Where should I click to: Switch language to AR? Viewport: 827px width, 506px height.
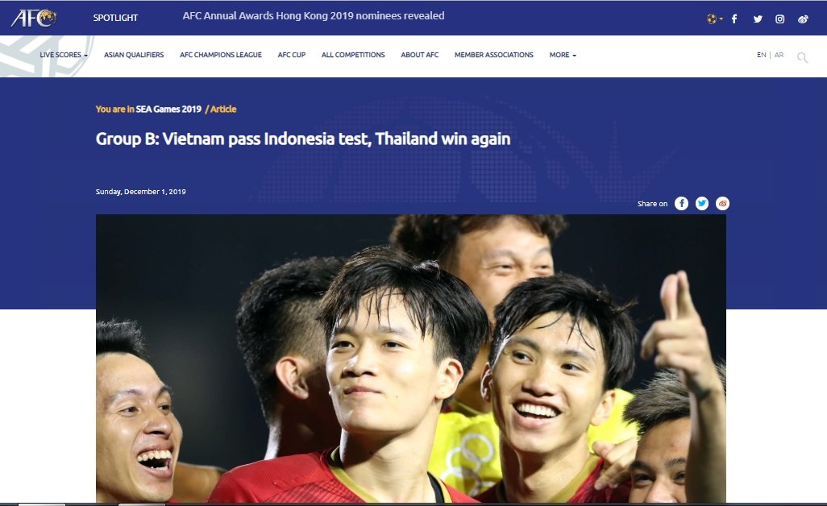pos(779,55)
